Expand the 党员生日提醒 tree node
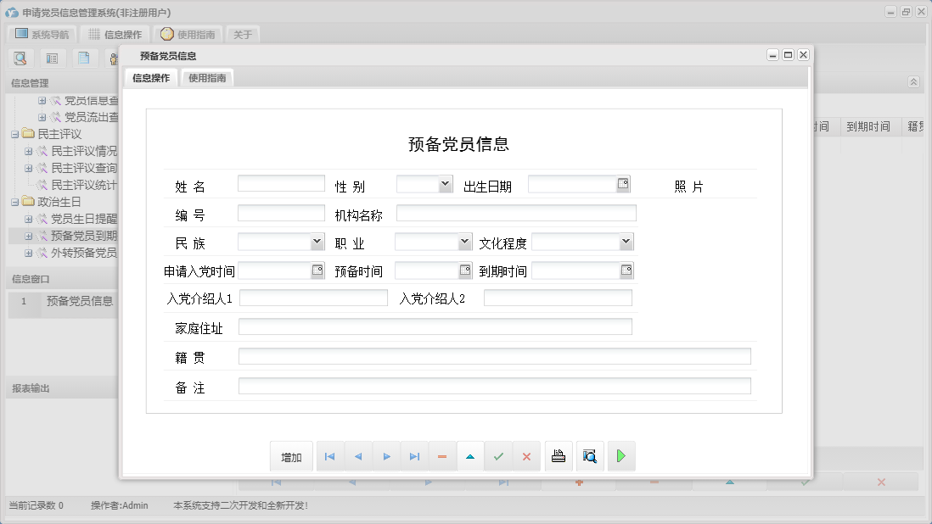 tap(28, 219)
